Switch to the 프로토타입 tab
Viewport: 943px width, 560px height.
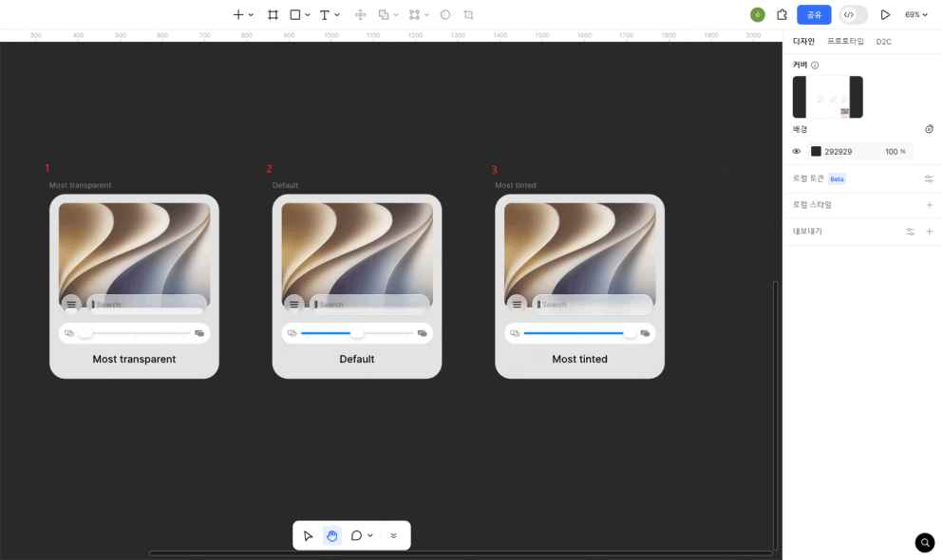(x=845, y=42)
